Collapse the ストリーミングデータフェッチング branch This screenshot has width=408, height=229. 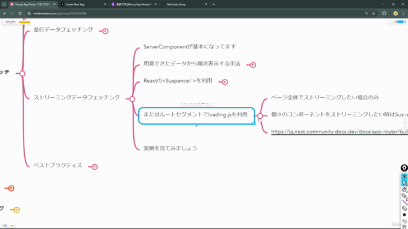coord(132,99)
